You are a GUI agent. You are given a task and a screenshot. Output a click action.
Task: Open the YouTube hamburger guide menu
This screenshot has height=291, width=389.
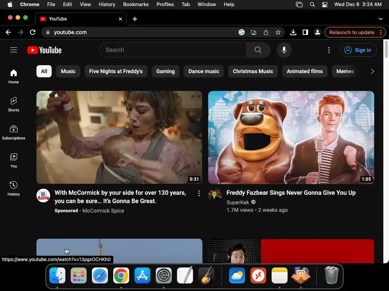click(14, 50)
